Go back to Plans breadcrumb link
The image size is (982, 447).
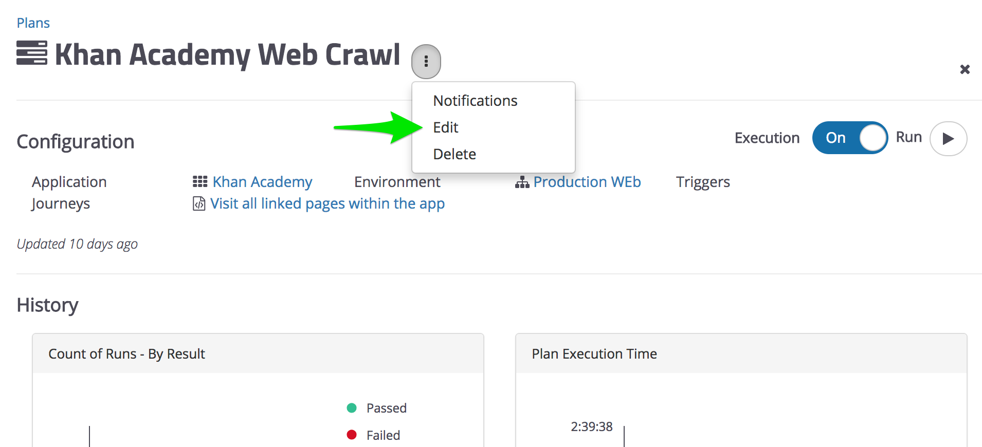(x=33, y=23)
